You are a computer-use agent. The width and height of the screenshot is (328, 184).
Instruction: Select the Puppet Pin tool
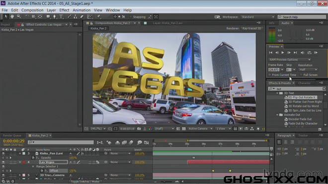click(x=98, y=17)
